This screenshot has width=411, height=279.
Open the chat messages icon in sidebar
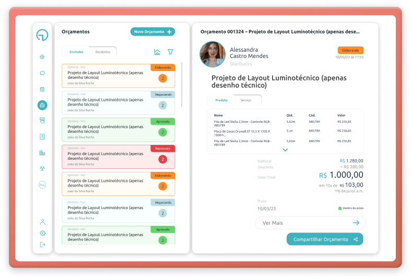(x=42, y=73)
